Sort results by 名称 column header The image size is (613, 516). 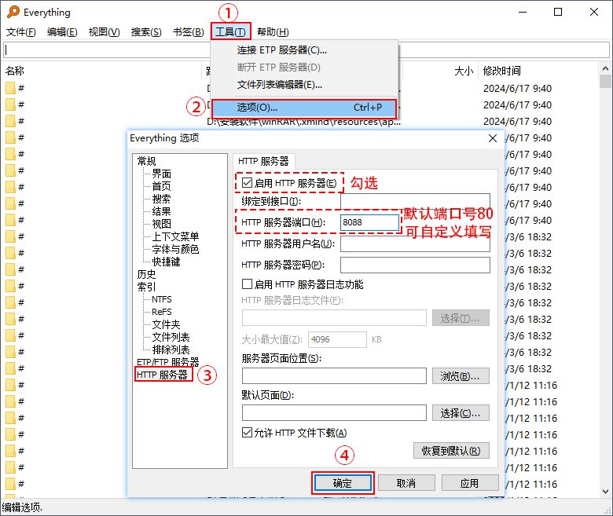[x=15, y=71]
